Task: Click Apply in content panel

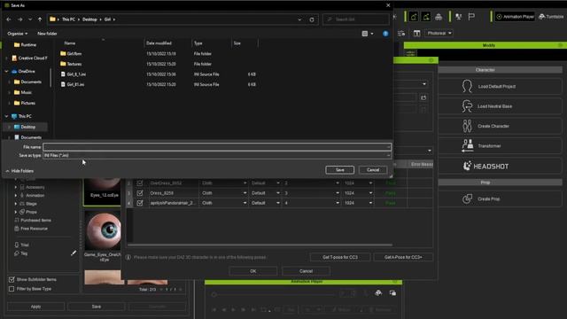Action: (x=35, y=307)
